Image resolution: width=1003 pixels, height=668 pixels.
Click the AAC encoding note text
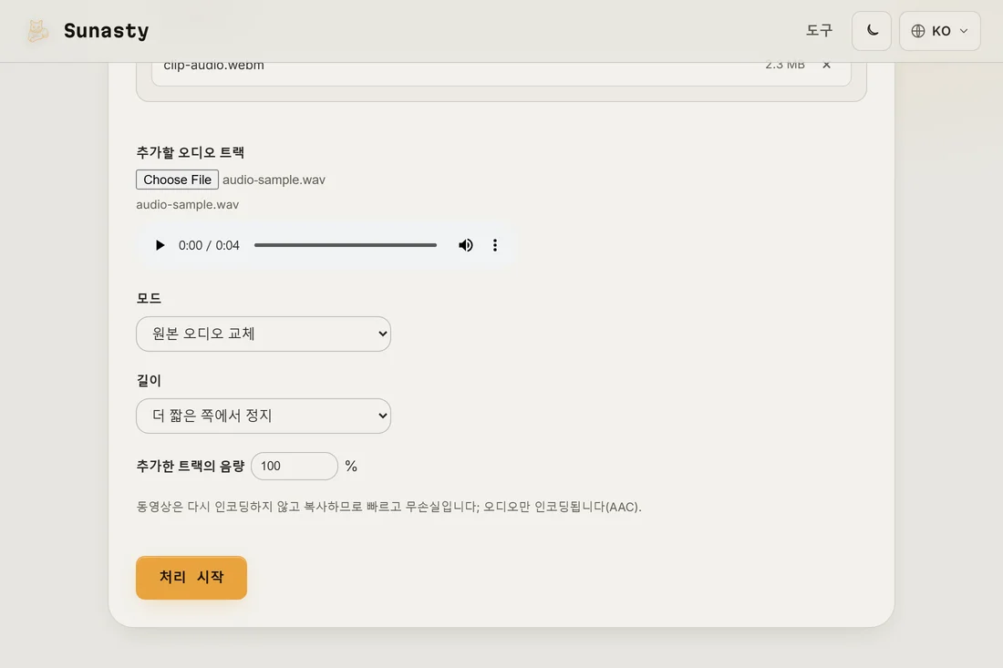point(389,507)
